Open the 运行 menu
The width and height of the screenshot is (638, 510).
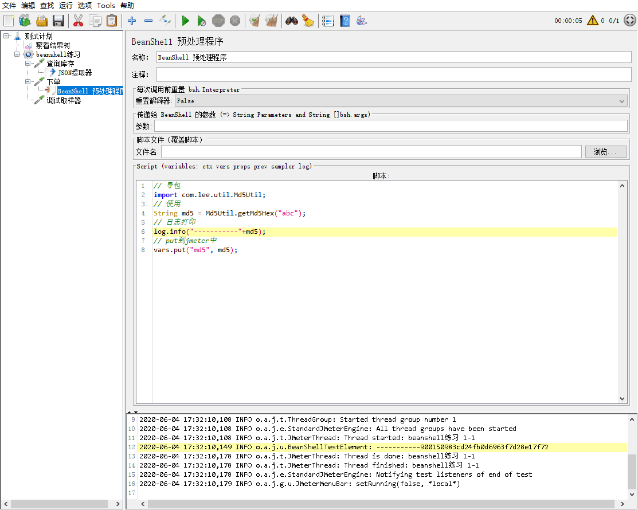point(65,5)
